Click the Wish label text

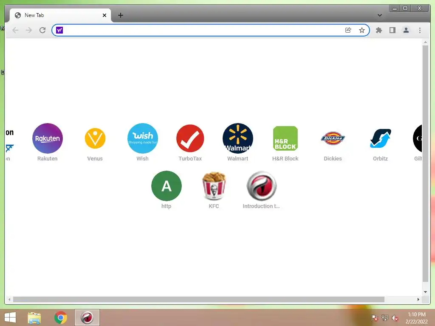tap(143, 159)
